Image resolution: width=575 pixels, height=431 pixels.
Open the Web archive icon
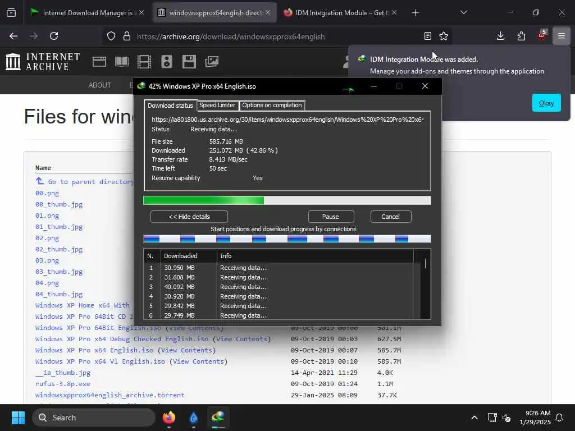99,62
